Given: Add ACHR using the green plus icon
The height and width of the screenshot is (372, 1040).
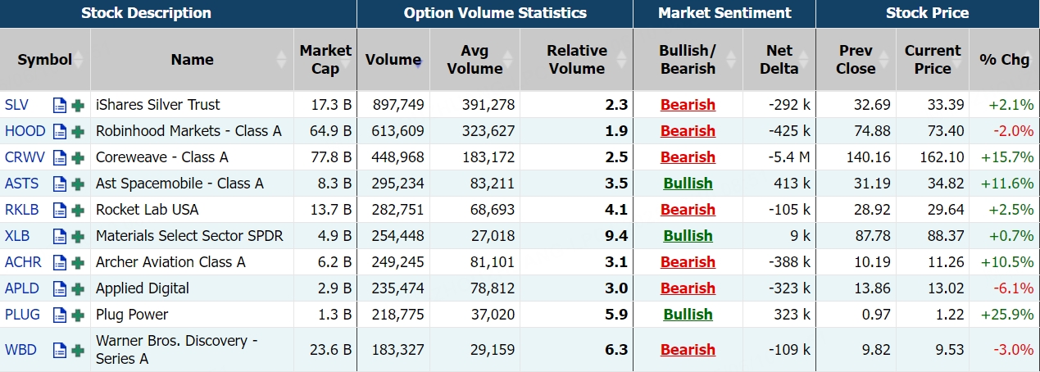Looking at the screenshot, I should (78, 262).
